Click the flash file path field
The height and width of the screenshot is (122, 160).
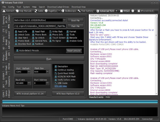tap(40, 26)
